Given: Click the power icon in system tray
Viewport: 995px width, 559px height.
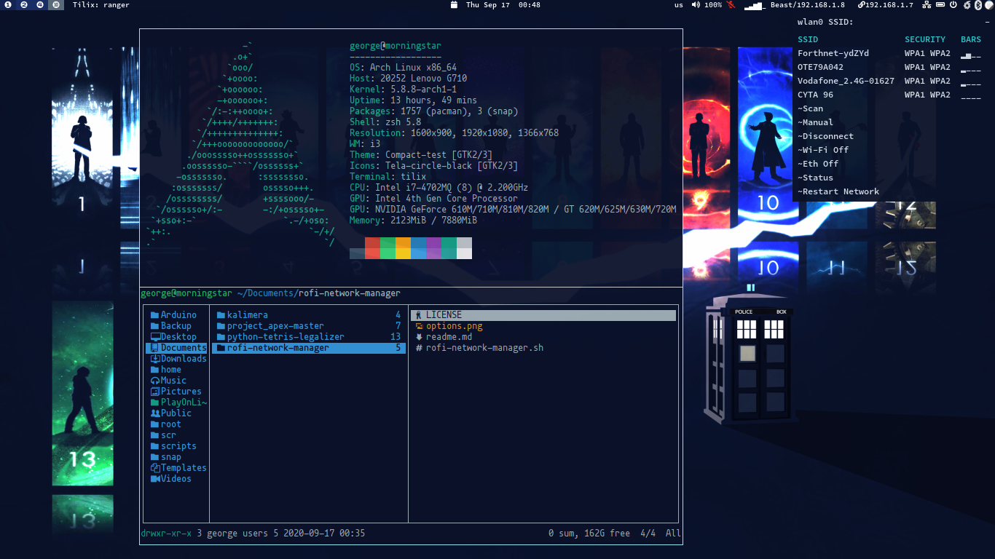Looking at the screenshot, I should click(953, 4).
